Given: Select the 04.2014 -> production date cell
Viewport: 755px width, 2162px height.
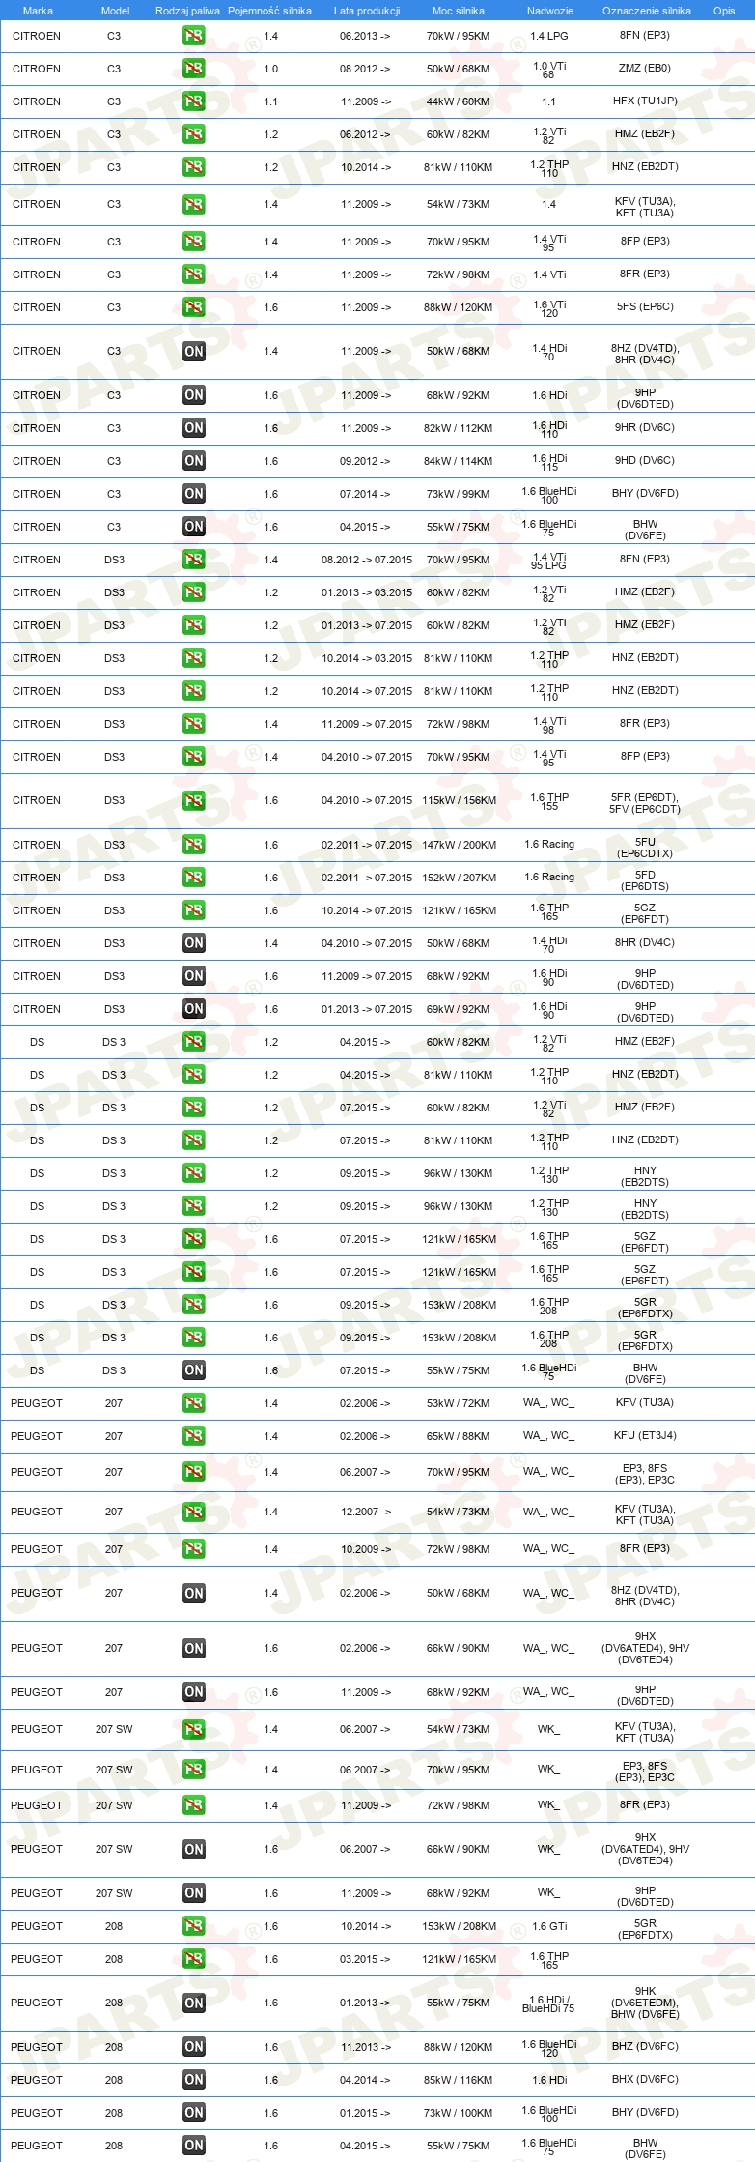Looking at the screenshot, I should tap(366, 2080).
